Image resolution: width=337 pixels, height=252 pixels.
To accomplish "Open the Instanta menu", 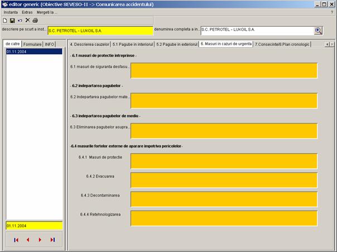I will click(x=11, y=12).
